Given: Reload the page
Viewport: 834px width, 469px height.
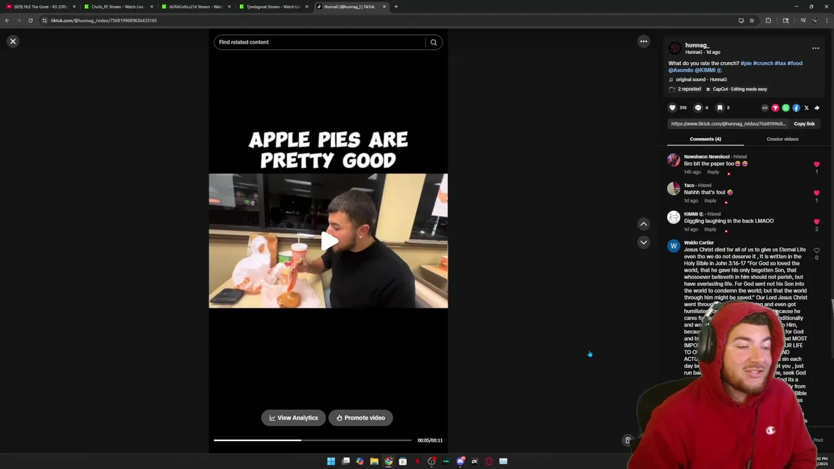Looking at the screenshot, I should 30,20.
